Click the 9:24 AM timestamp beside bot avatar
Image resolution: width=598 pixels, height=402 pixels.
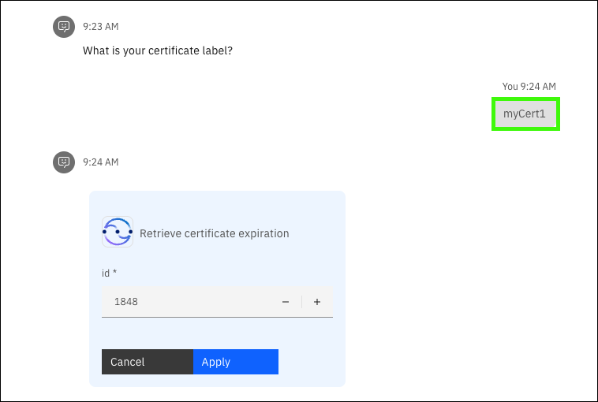pyautogui.click(x=101, y=162)
